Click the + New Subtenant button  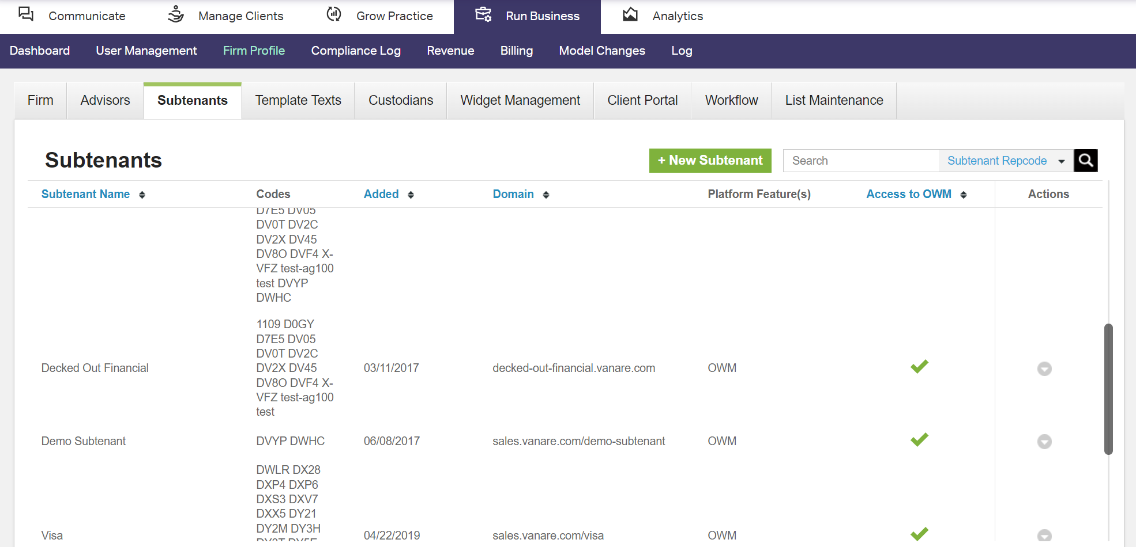[710, 161]
